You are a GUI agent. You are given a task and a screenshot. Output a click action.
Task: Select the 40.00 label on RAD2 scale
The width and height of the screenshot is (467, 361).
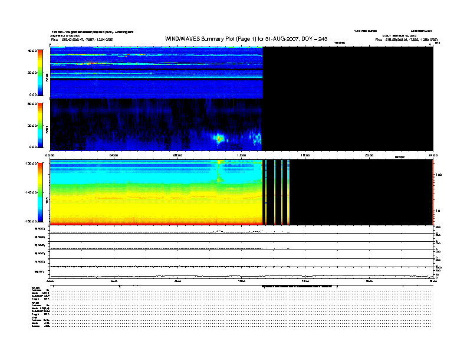[x=32, y=51]
